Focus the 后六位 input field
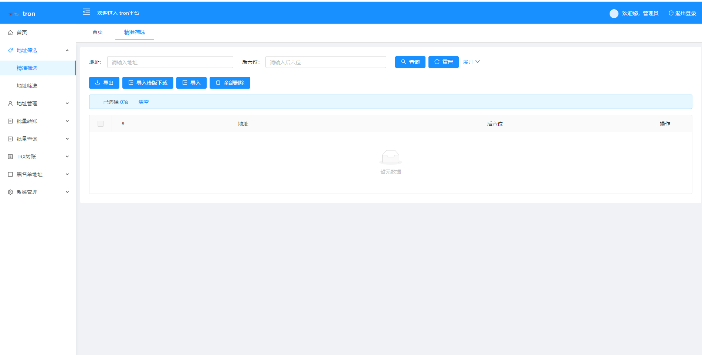 pos(325,62)
